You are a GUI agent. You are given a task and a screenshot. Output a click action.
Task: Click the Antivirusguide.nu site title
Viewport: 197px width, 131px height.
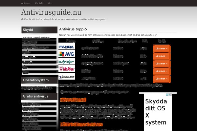click(51, 12)
